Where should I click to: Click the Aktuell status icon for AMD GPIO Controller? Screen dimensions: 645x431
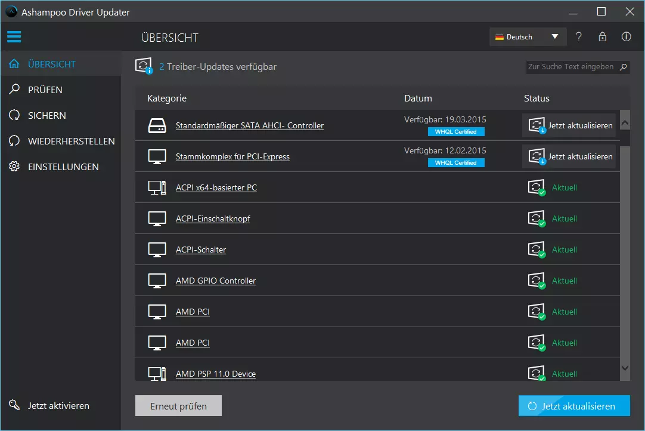tap(537, 281)
